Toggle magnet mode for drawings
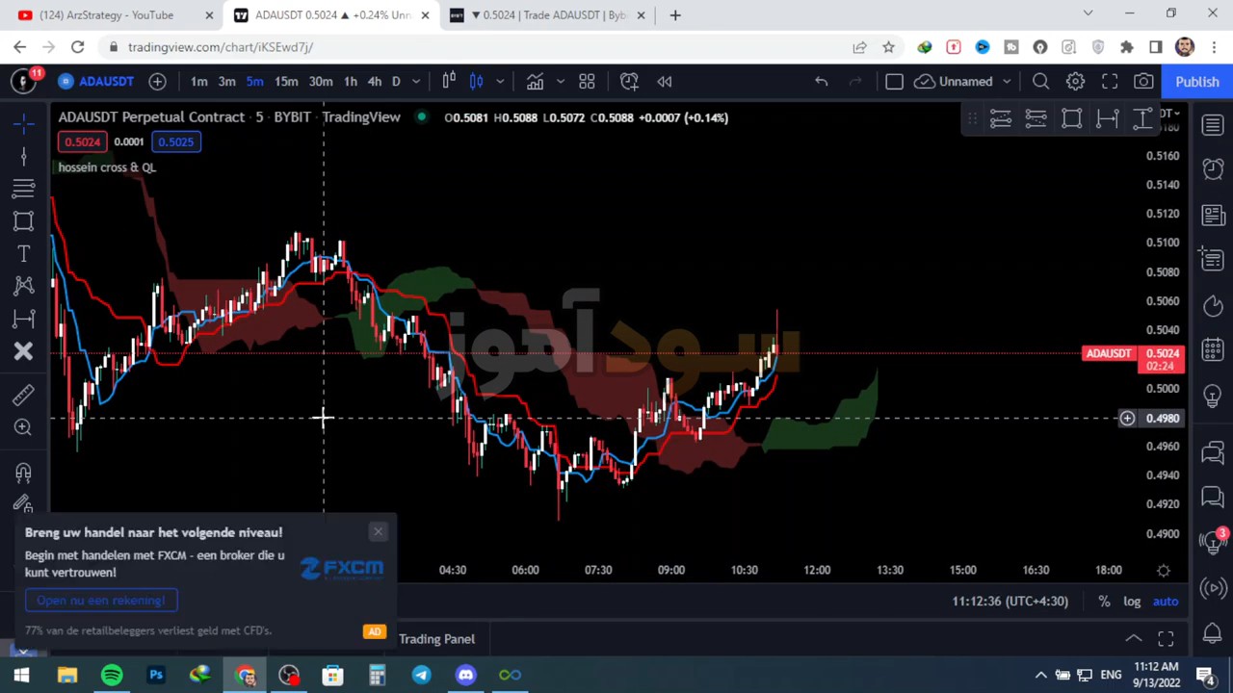This screenshot has height=693, width=1233. pos(24,473)
